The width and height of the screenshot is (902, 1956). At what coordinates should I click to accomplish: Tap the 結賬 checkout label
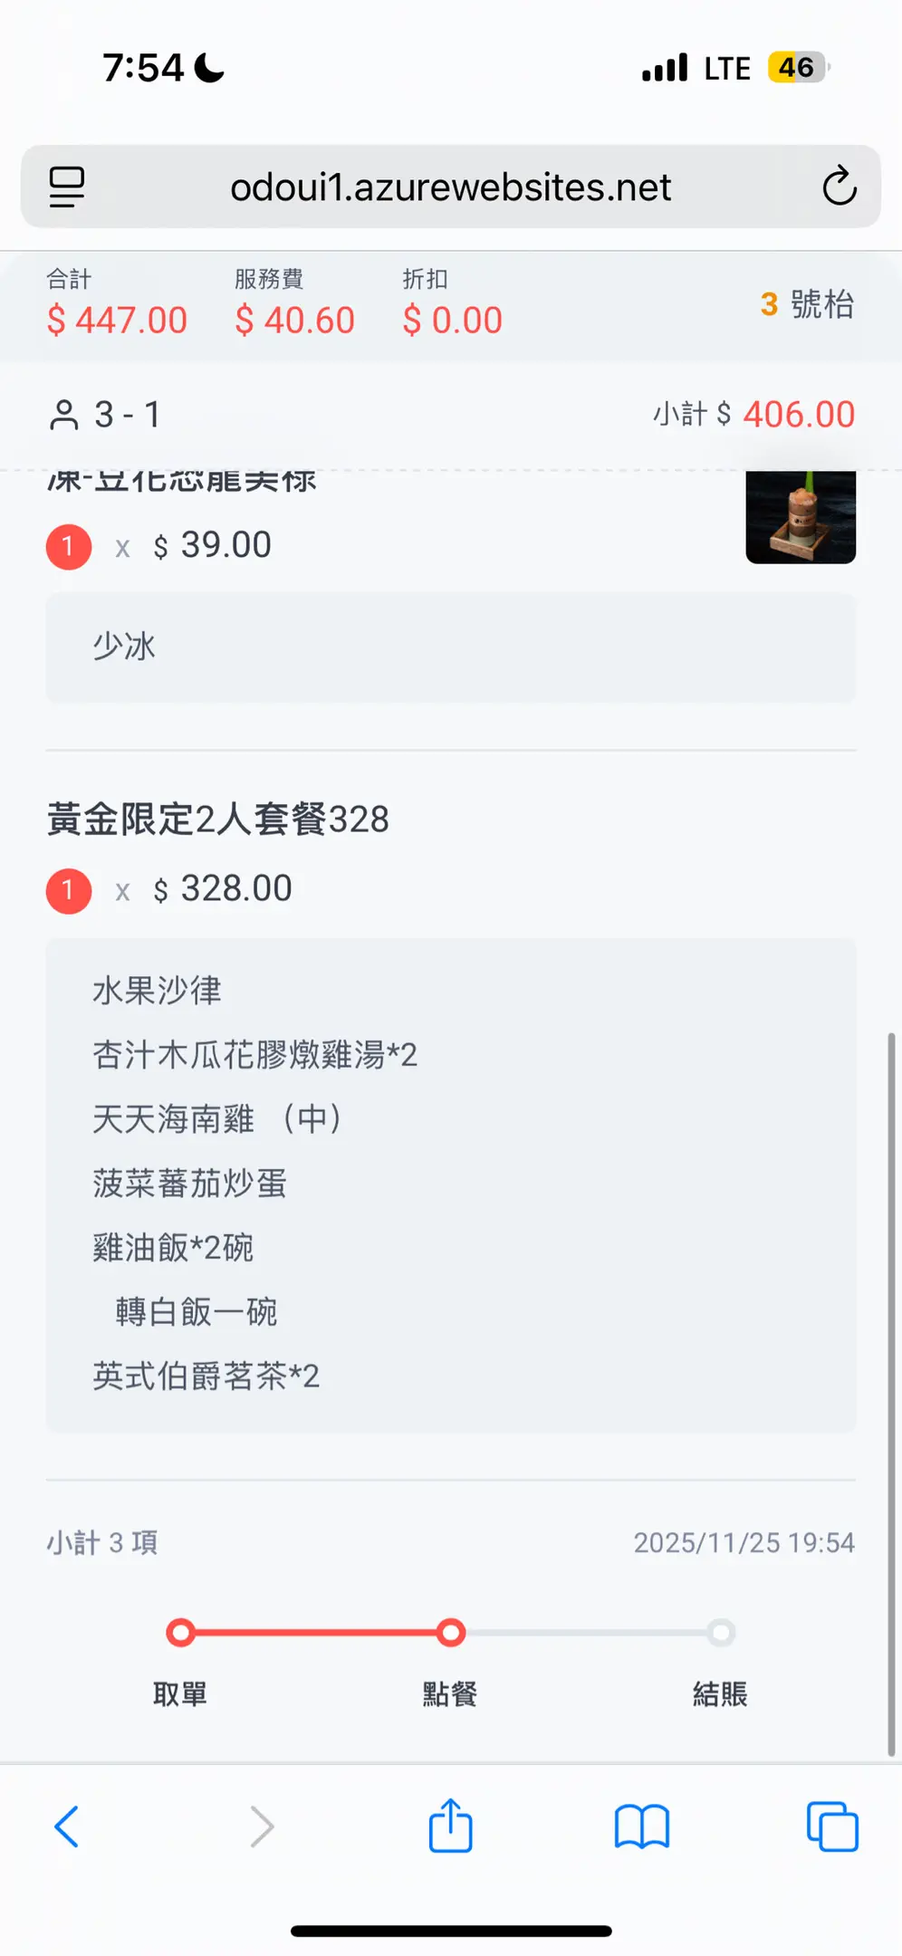coord(720,1694)
